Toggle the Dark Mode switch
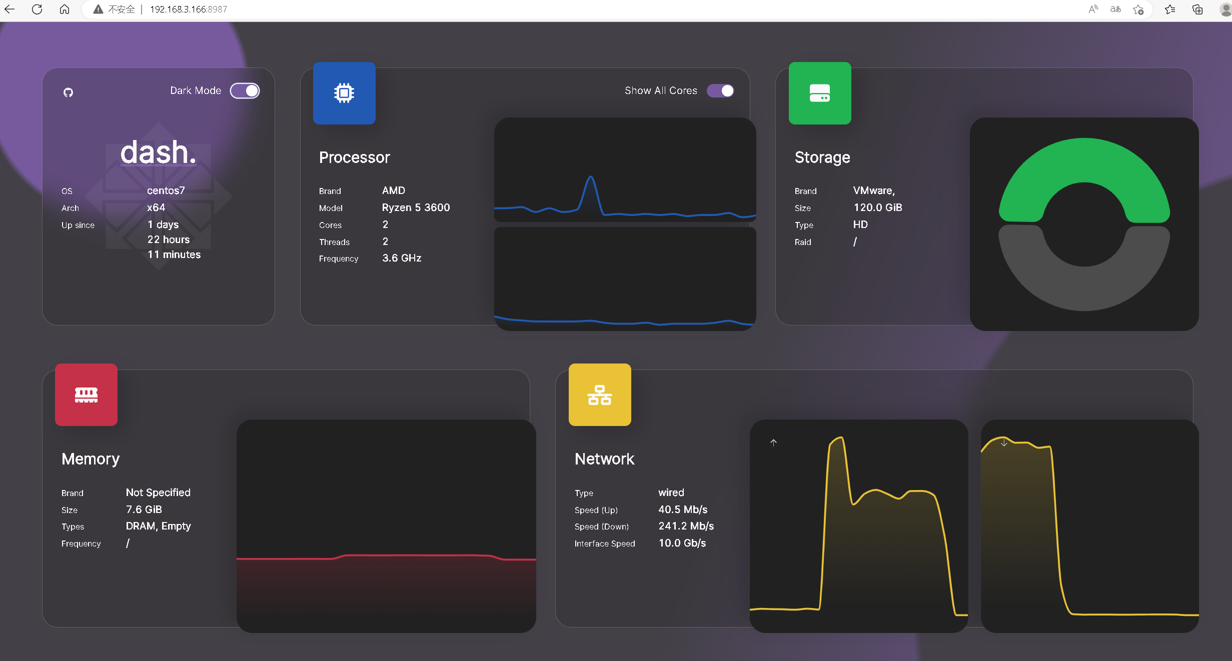This screenshot has height=661, width=1232. click(245, 90)
